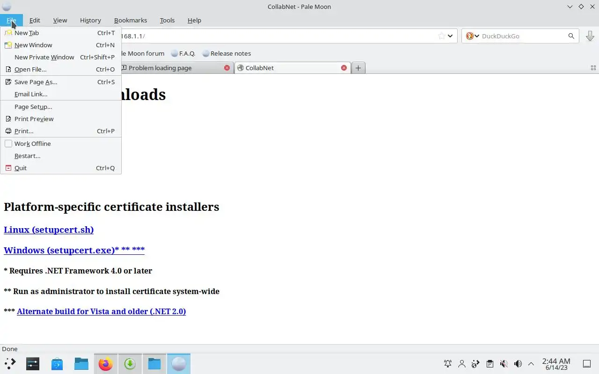Select Print Preview entry
This screenshot has width=599, height=374.
pos(61,119)
